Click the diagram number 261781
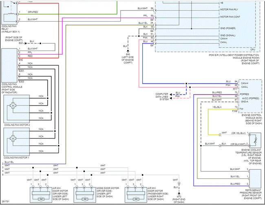 [6, 202]
